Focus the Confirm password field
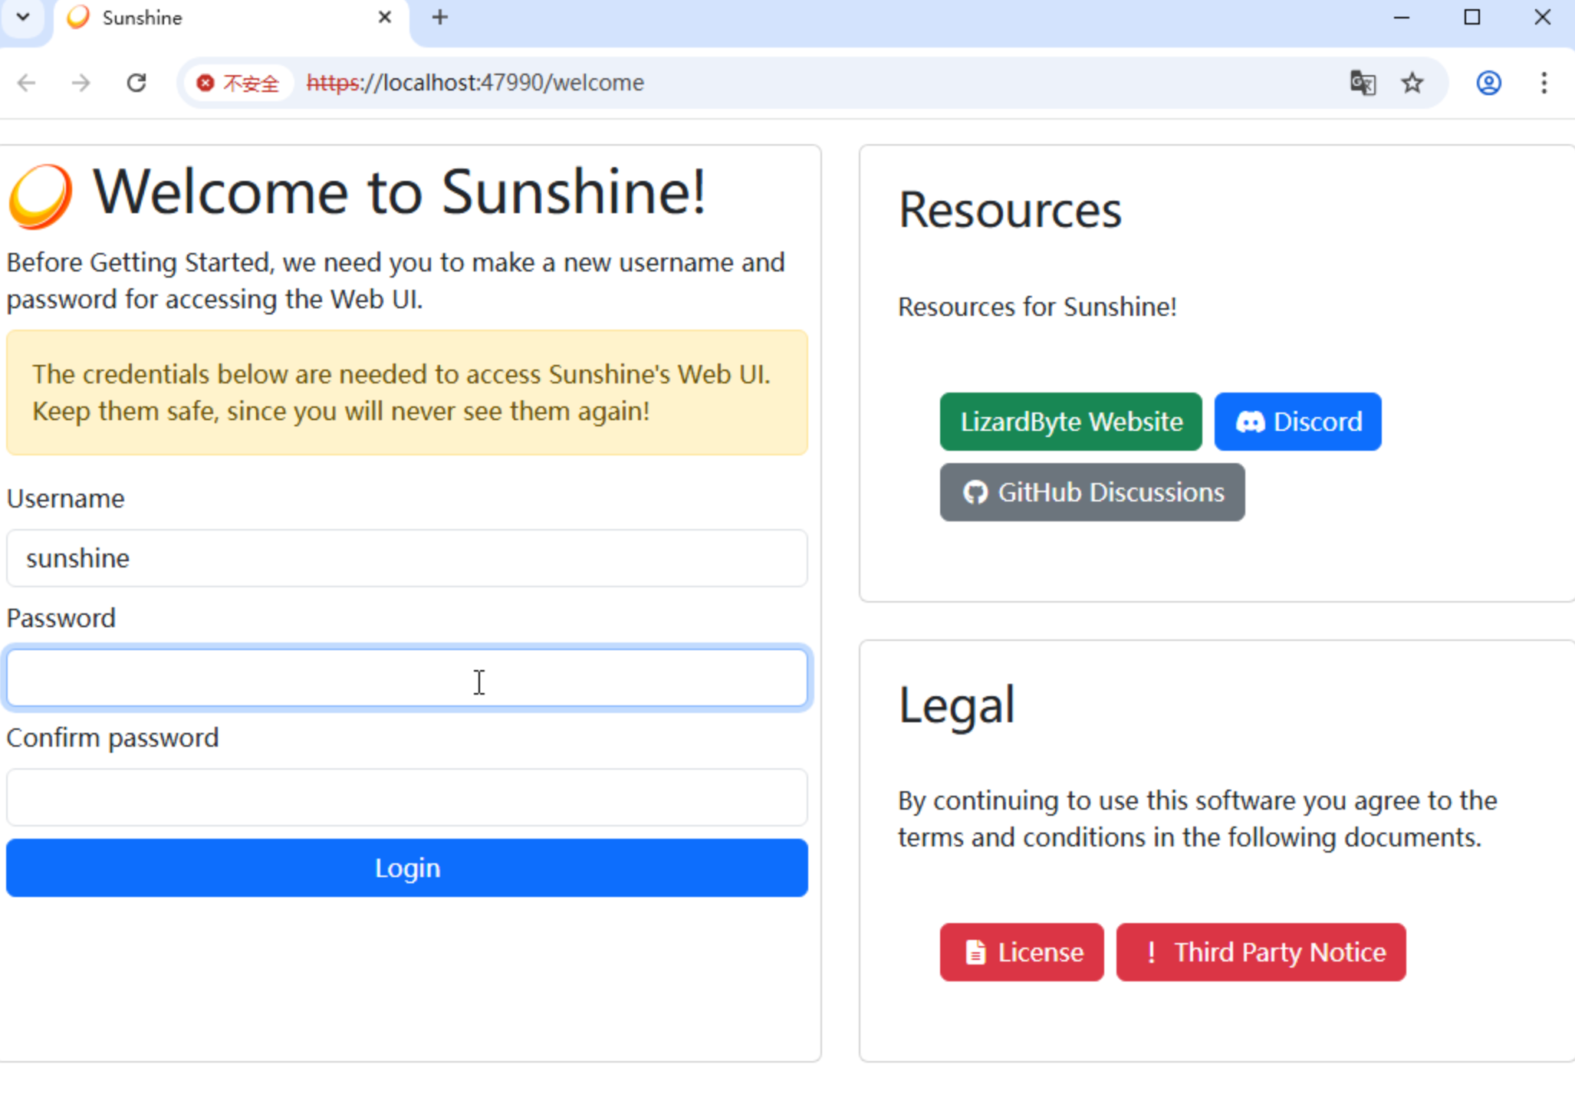1575x1104 pixels. click(x=406, y=797)
